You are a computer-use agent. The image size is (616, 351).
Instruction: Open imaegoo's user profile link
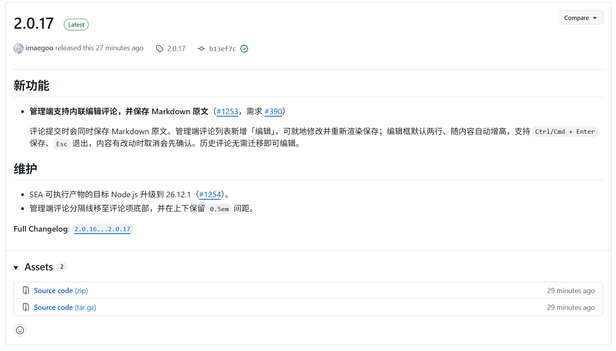click(x=39, y=48)
